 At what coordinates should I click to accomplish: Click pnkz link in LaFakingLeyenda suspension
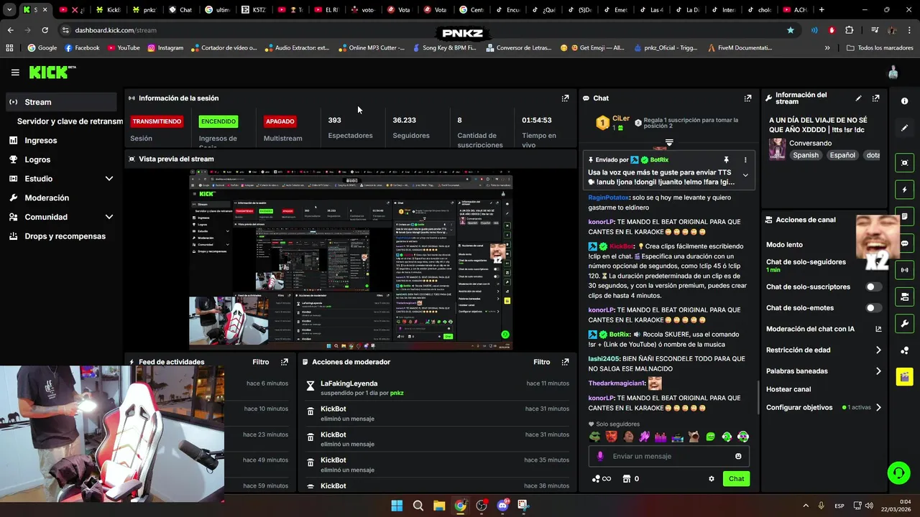397,393
